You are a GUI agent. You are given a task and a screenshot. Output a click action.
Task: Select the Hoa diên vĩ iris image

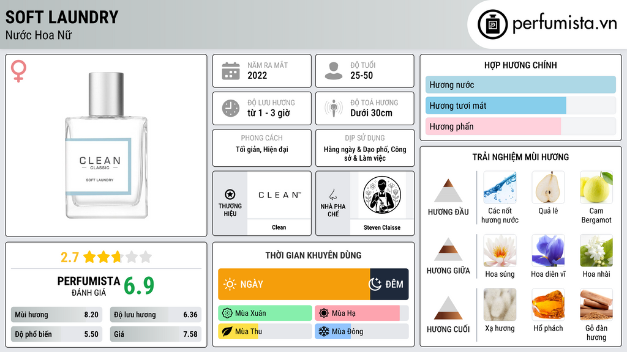548,250
